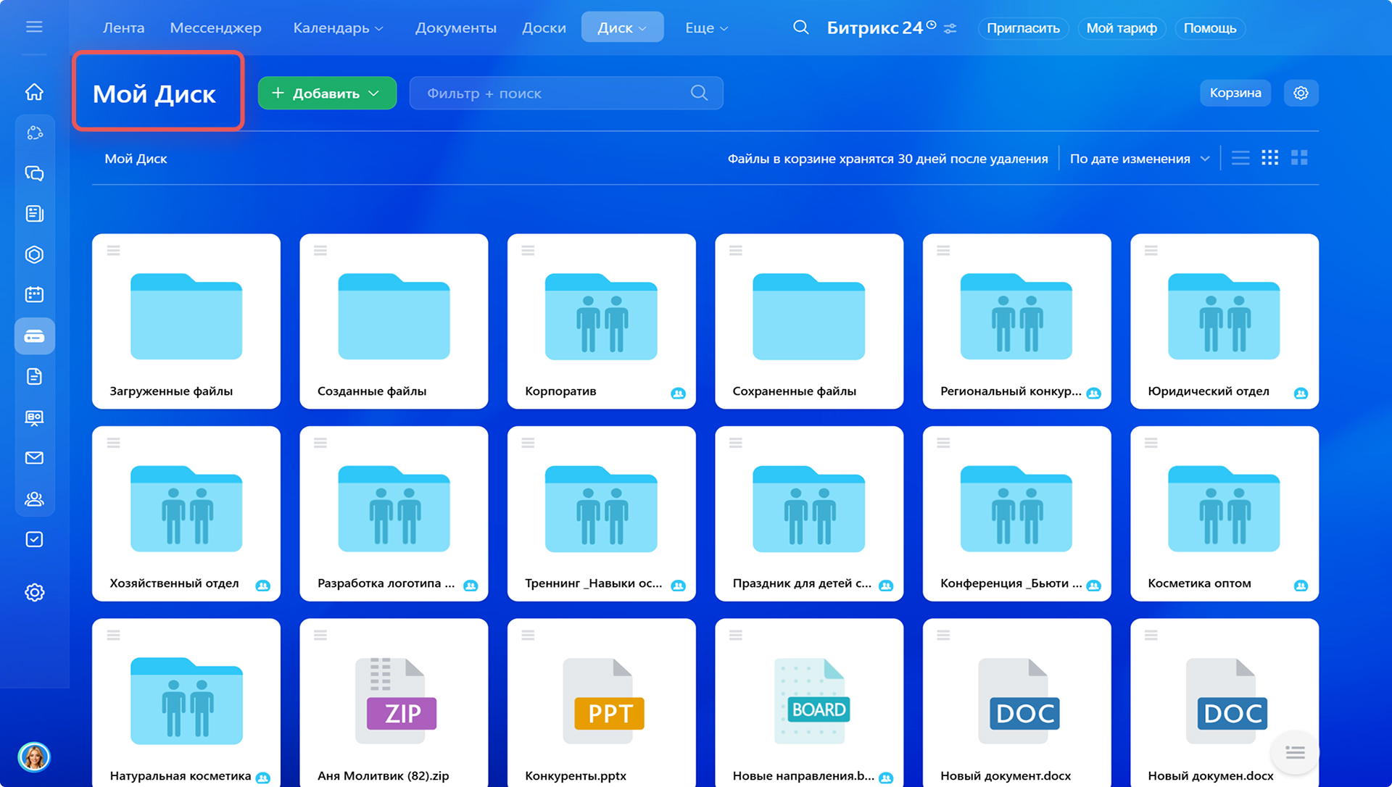Click the Корзина button
This screenshot has height=787, width=1392.
[x=1235, y=93]
